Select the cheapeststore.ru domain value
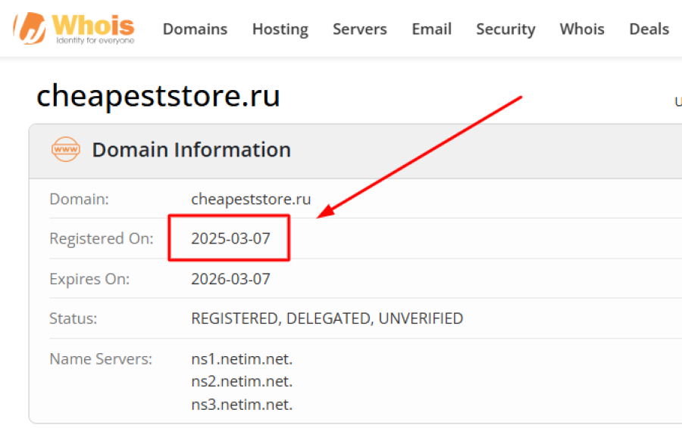Viewport: 682px width, 428px height. click(x=251, y=199)
